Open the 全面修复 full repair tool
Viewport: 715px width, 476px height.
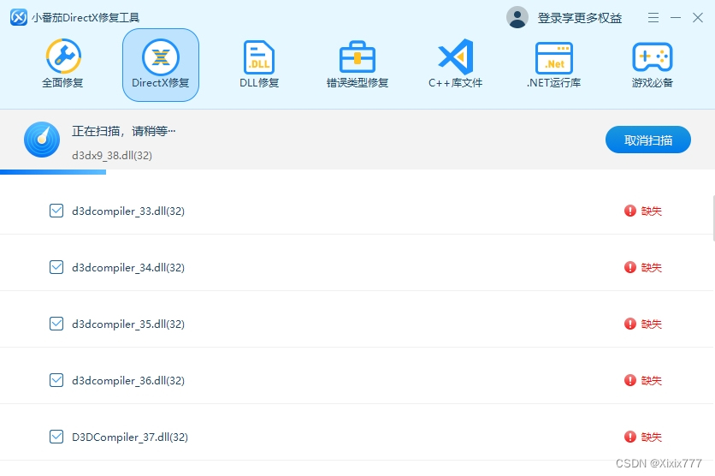(x=63, y=64)
